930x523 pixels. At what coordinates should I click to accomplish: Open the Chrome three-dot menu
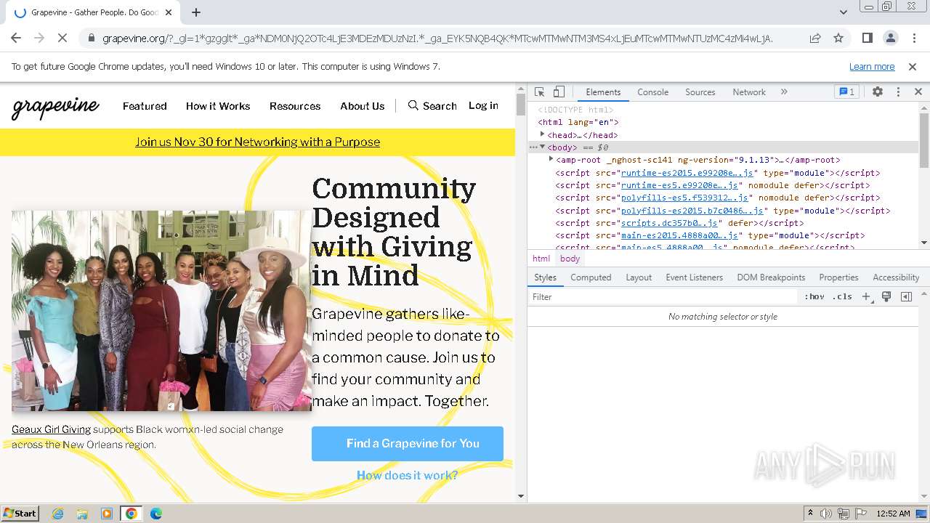click(x=913, y=38)
